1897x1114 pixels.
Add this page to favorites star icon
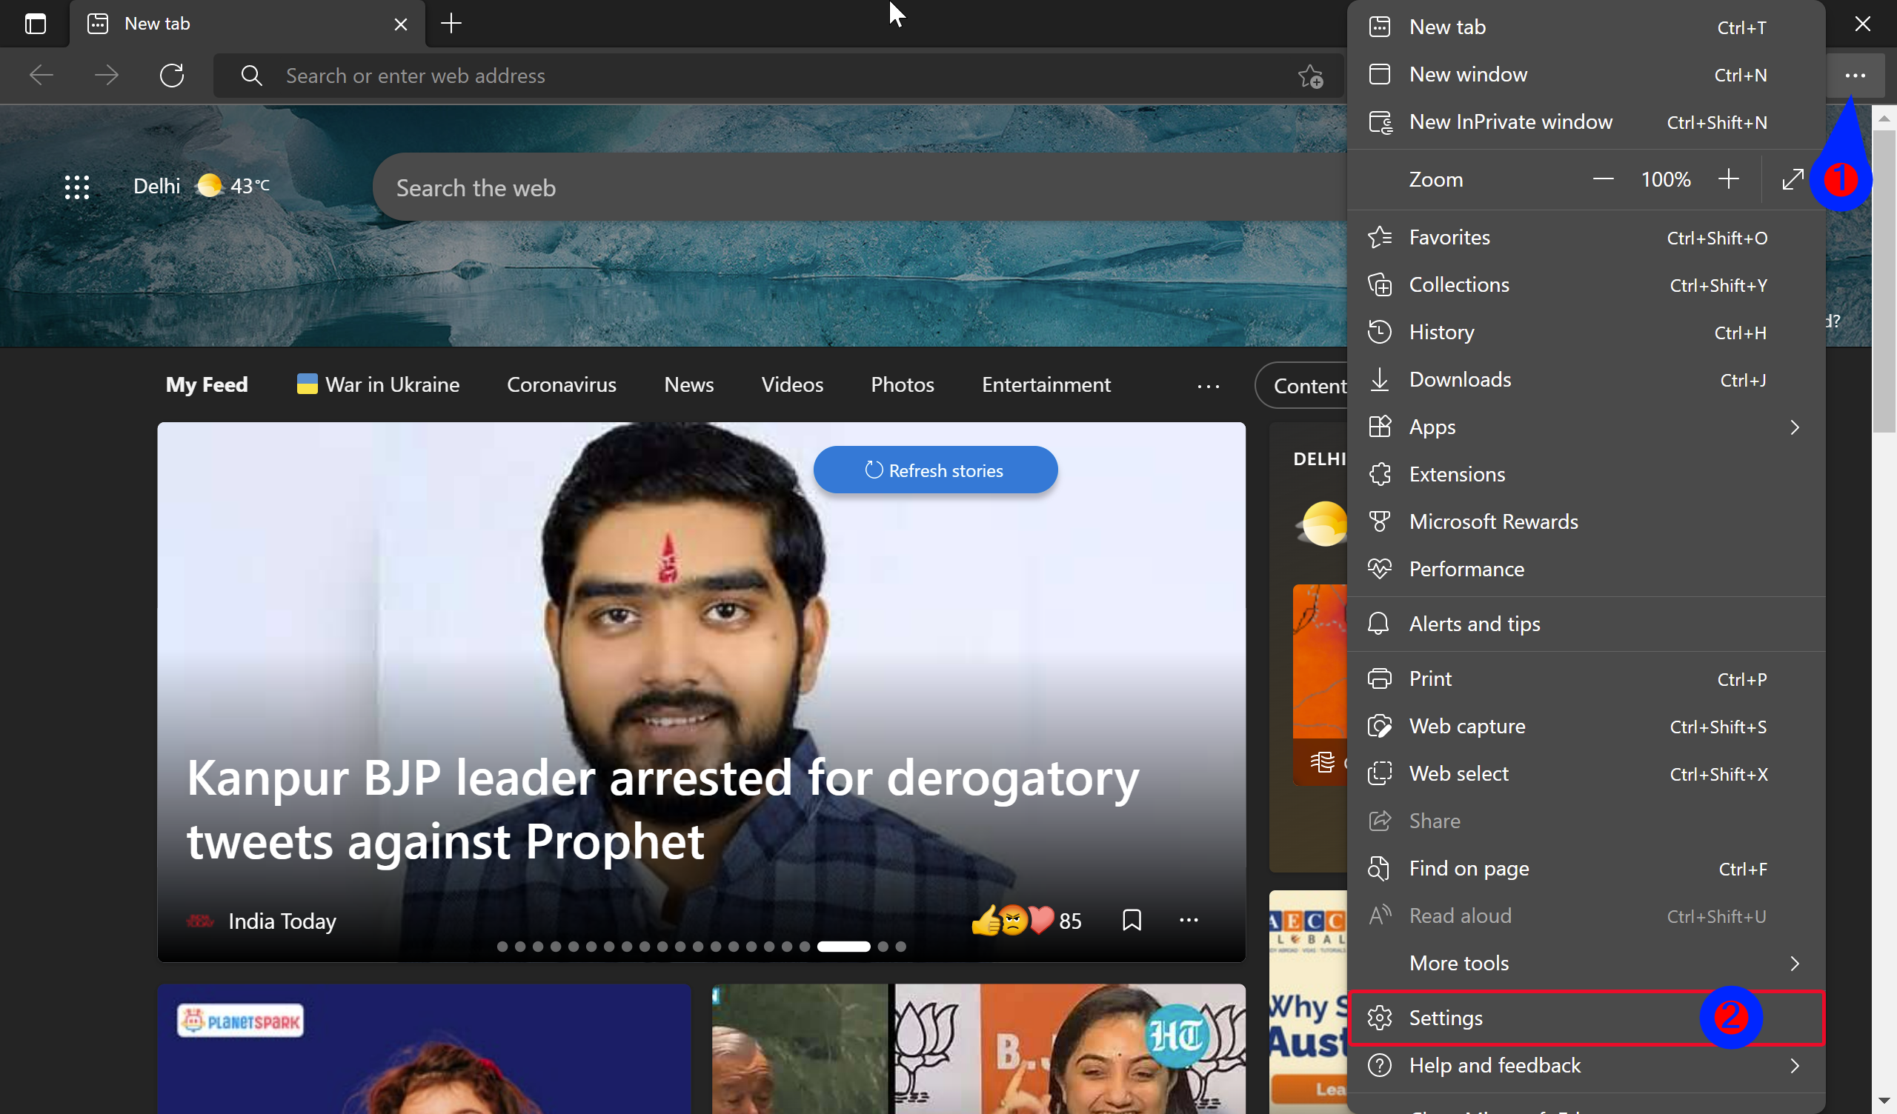(1310, 76)
